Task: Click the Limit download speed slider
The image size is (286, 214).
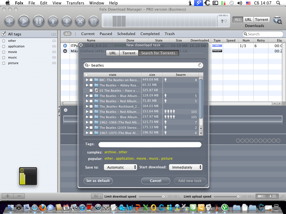Action: tap(152, 196)
